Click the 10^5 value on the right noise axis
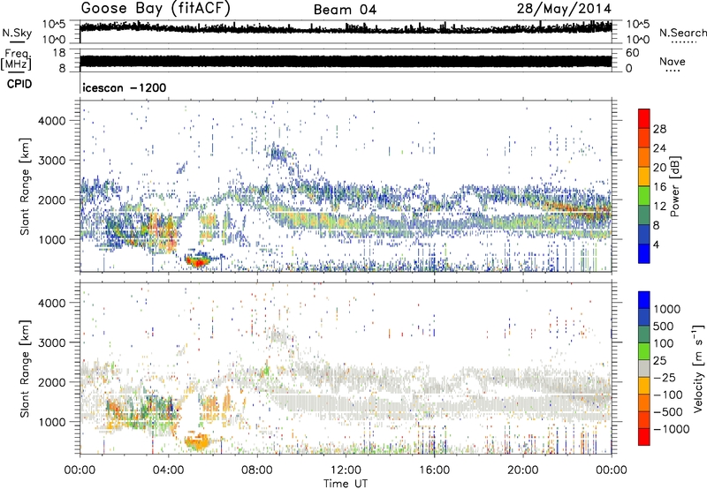Screen dimensions: 707x489 tap(637, 24)
